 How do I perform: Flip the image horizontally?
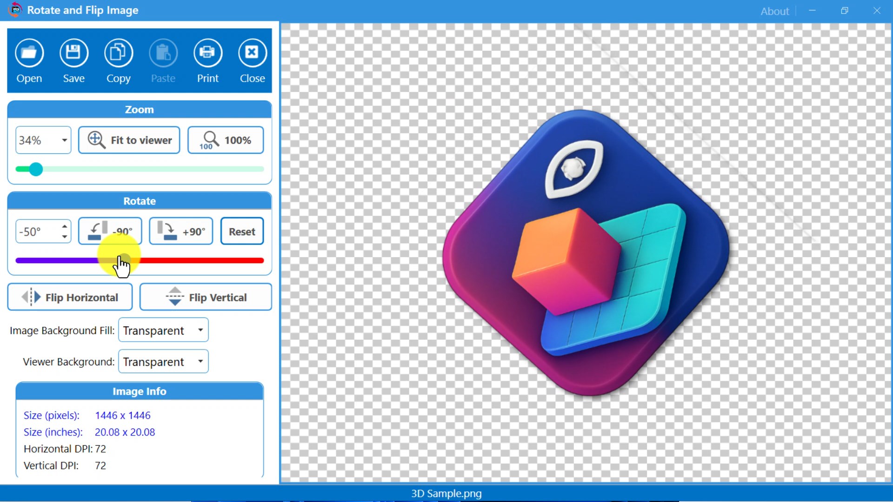70,297
